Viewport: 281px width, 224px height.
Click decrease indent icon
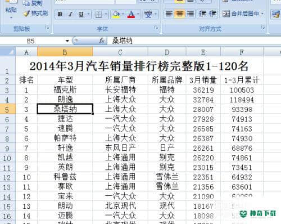point(202,14)
